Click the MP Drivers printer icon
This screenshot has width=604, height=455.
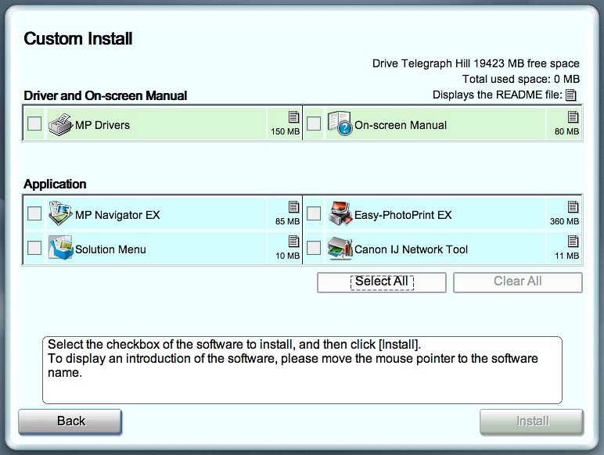60,125
